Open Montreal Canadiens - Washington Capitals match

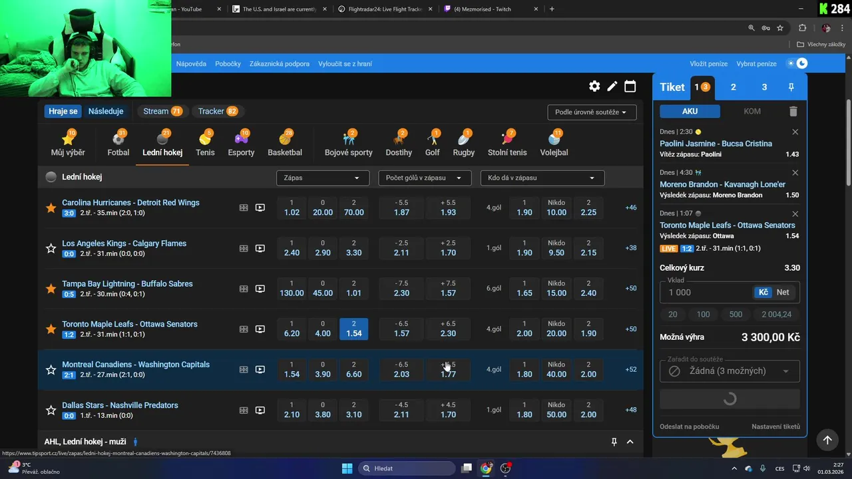(136, 365)
